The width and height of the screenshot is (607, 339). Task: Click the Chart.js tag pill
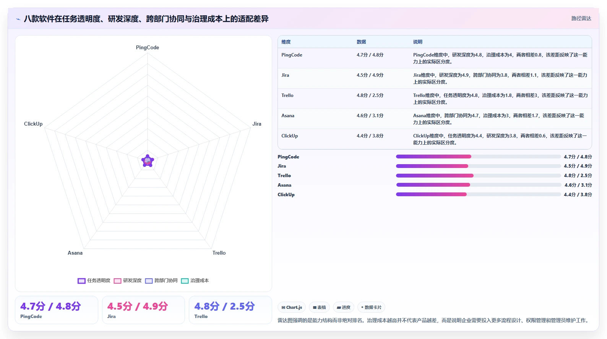[x=292, y=307]
